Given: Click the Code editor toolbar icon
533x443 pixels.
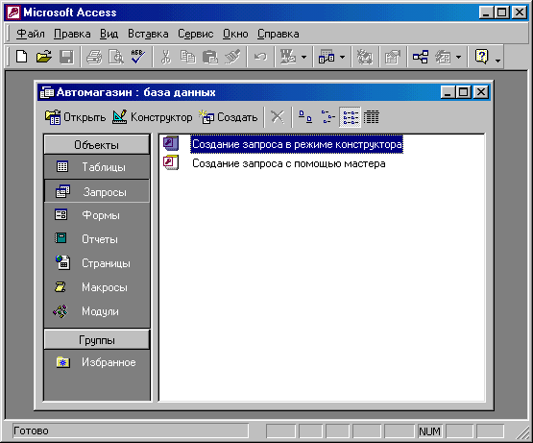Looking at the screenshot, I should [364, 57].
